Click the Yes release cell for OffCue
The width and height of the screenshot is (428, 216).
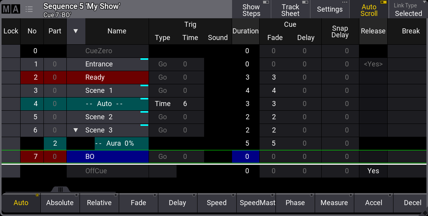(x=373, y=171)
